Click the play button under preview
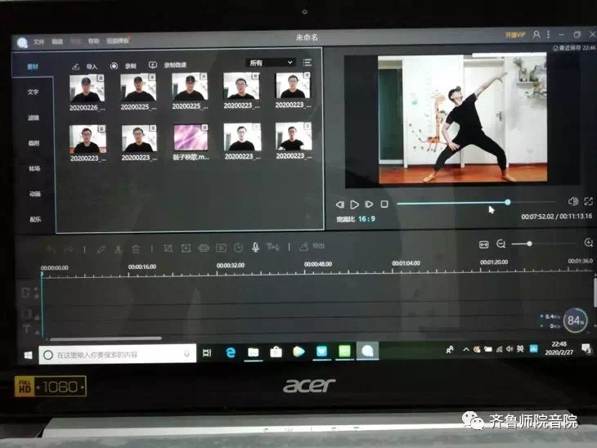597x448 pixels. click(355, 204)
